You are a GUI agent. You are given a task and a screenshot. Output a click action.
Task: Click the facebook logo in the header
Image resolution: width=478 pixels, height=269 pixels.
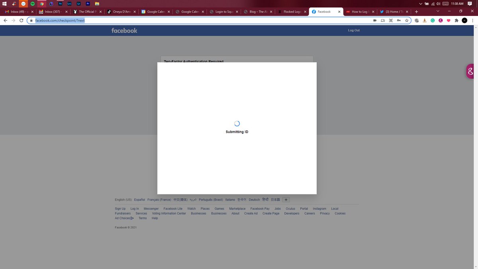(x=124, y=30)
